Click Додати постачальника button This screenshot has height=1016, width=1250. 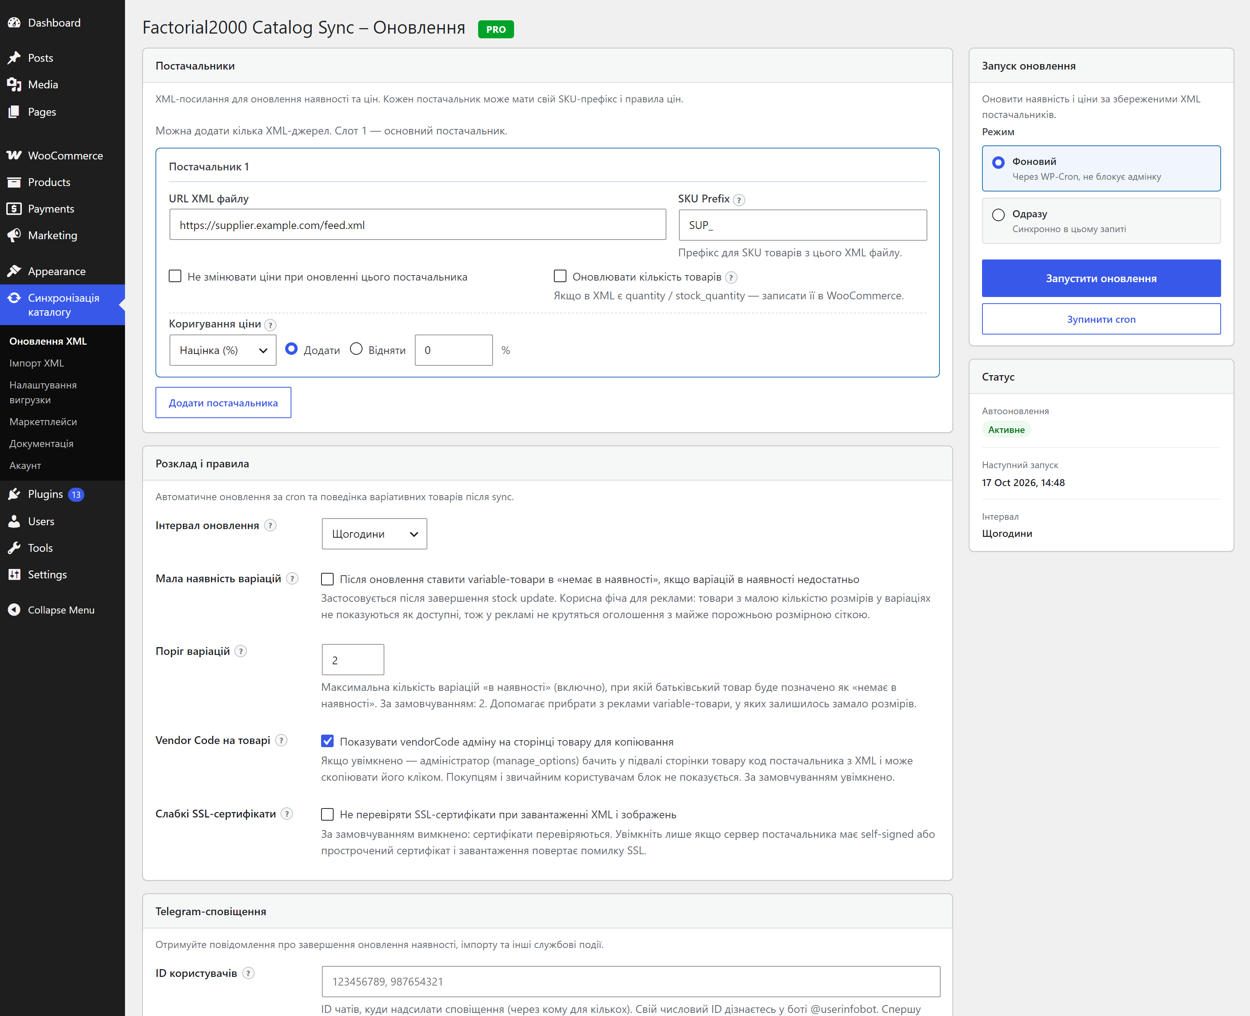223,402
